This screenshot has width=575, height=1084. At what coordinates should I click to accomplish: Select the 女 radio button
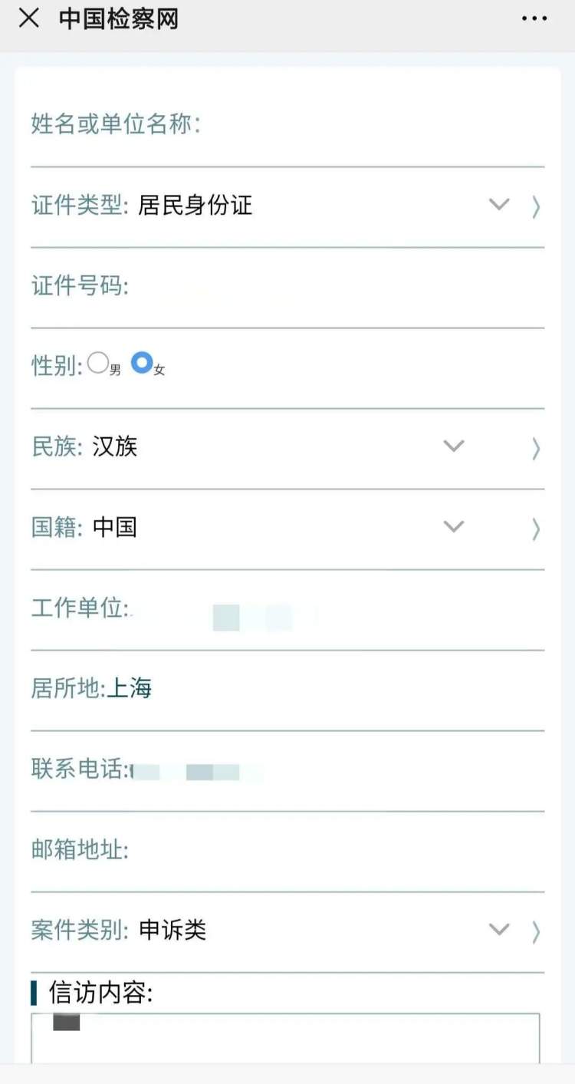142,363
